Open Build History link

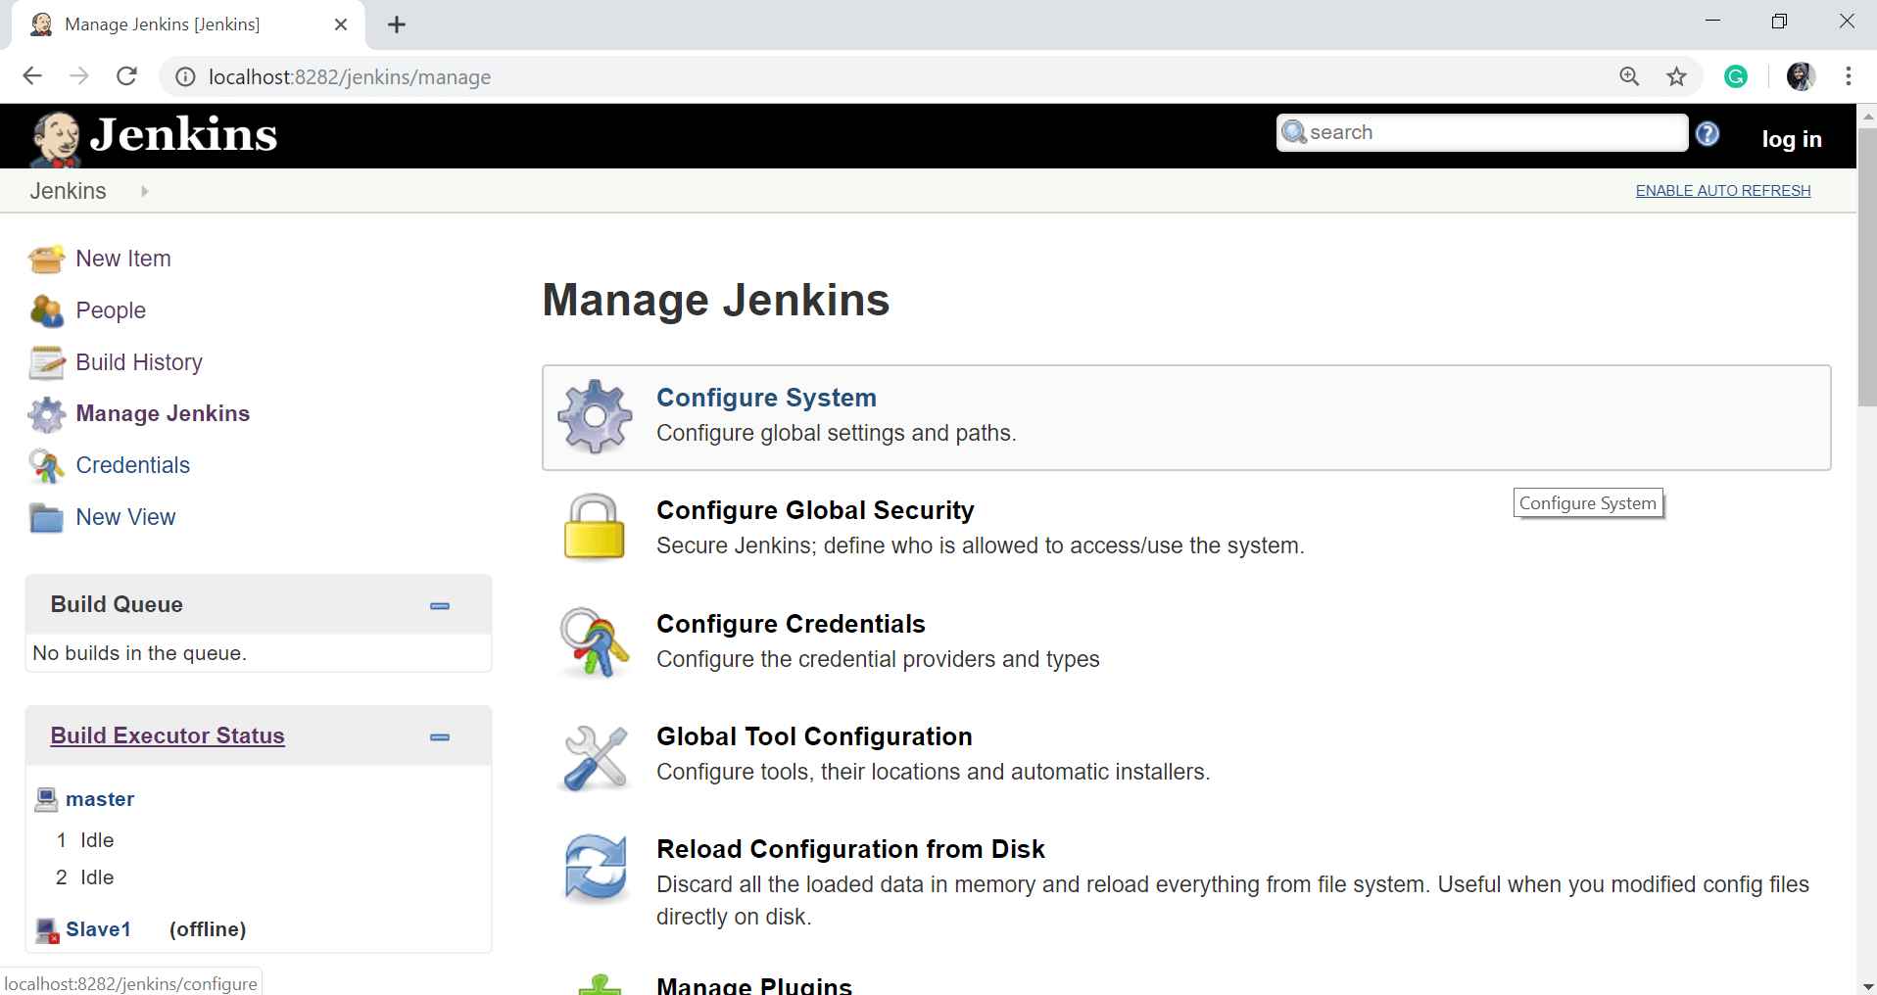(x=139, y=362)
